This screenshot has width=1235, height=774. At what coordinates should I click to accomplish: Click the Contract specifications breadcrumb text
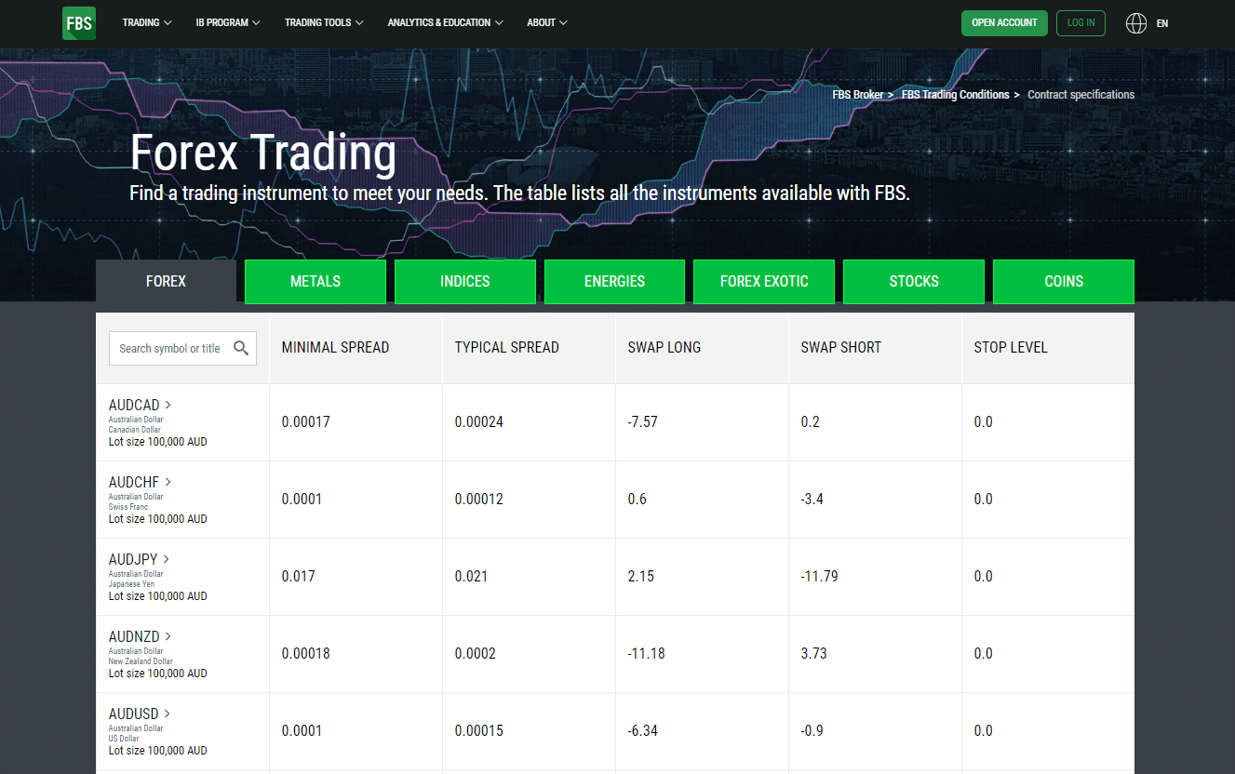(1081, 95)
